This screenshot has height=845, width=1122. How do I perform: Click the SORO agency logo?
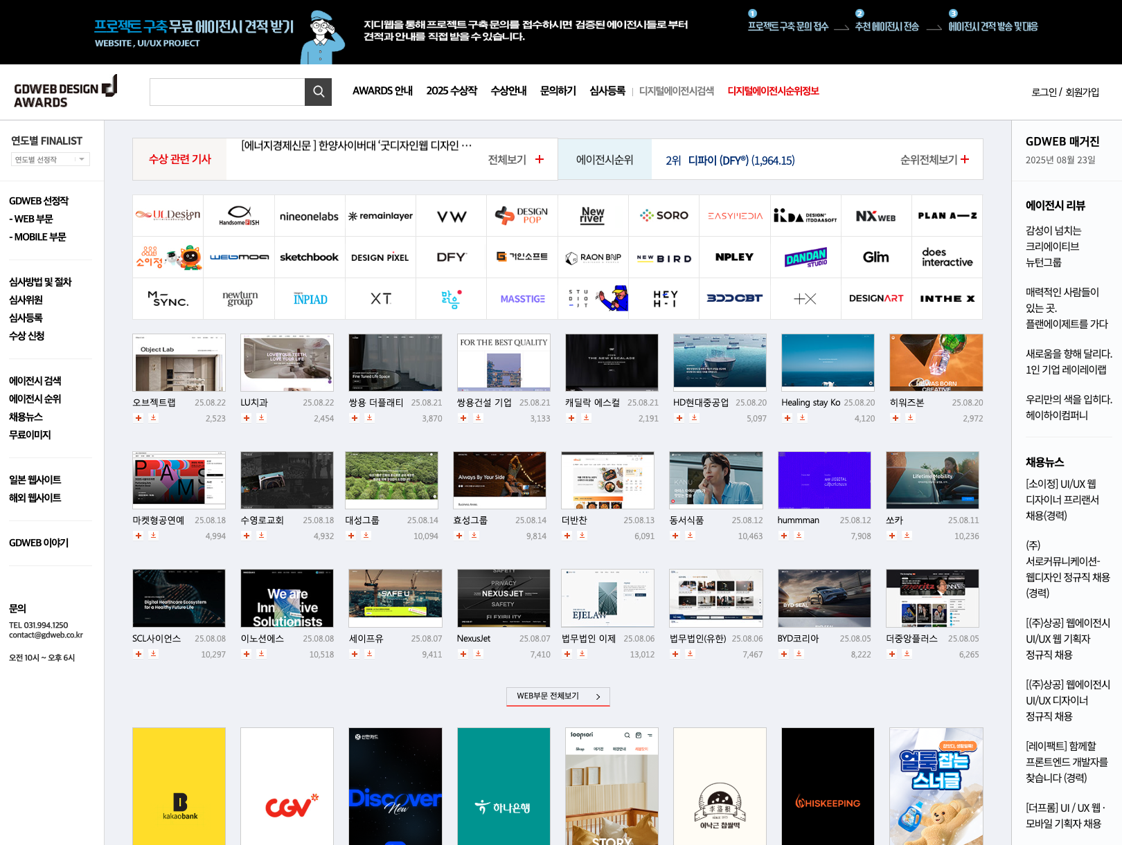pos(664,215)
